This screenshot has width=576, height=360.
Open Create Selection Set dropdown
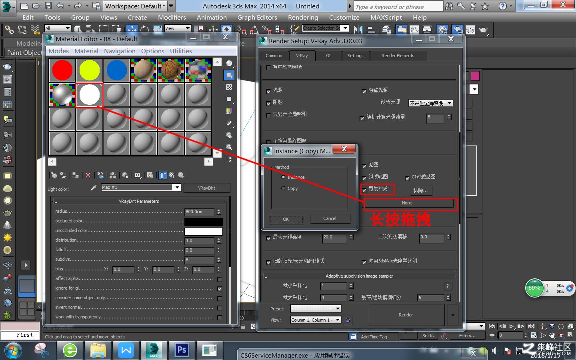click(x=325, y=28)
